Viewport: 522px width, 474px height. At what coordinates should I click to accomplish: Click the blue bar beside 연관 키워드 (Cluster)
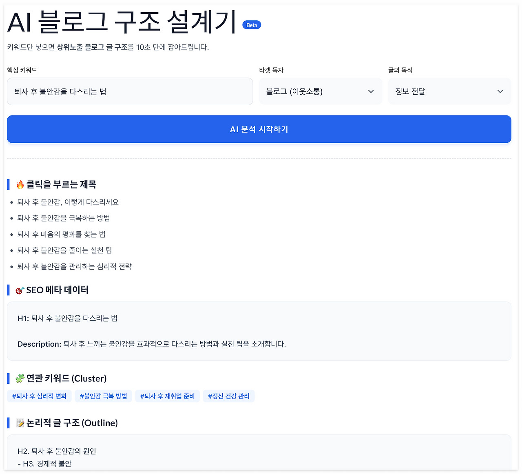[x=8, y=378]
